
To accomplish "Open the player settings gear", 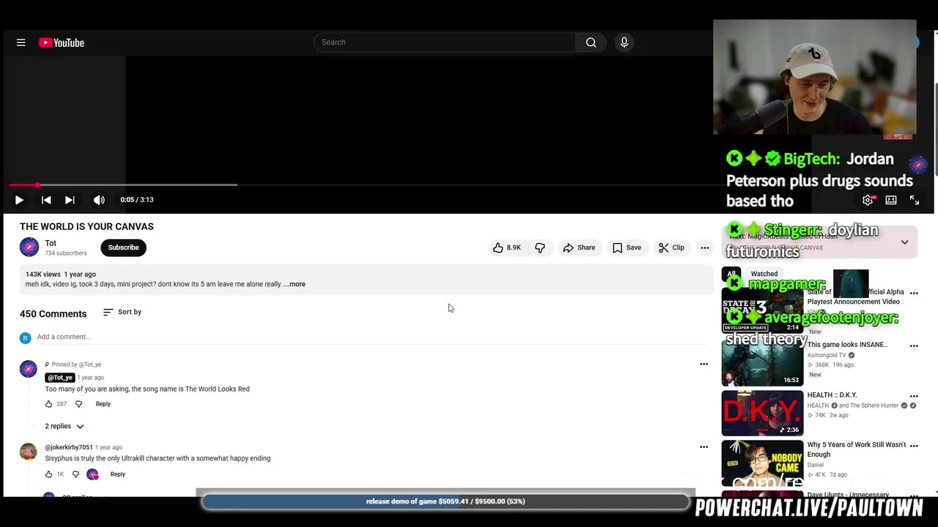I will click(x=868, y=200).
